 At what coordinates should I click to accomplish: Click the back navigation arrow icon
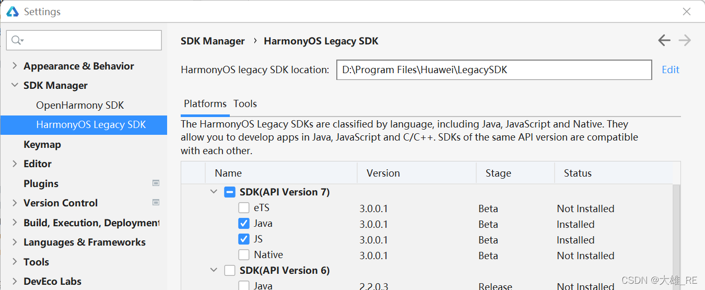(x=664, y=40)
